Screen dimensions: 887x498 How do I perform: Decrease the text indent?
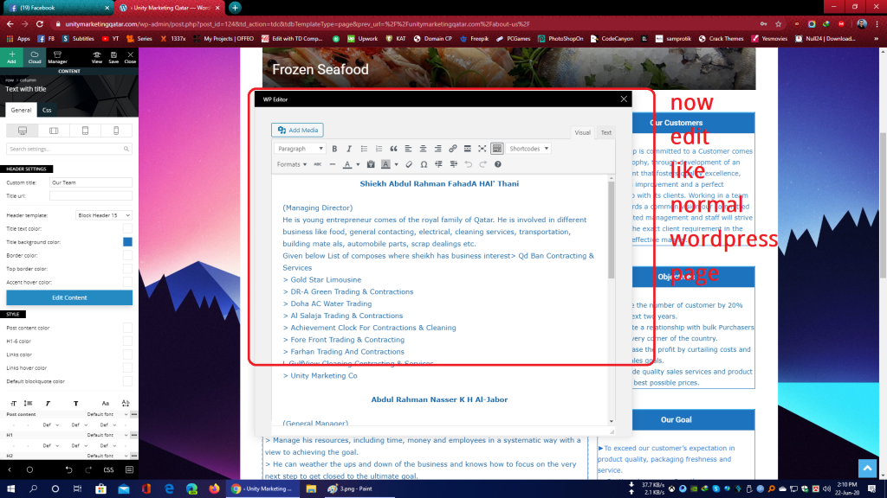coord(438,164)
